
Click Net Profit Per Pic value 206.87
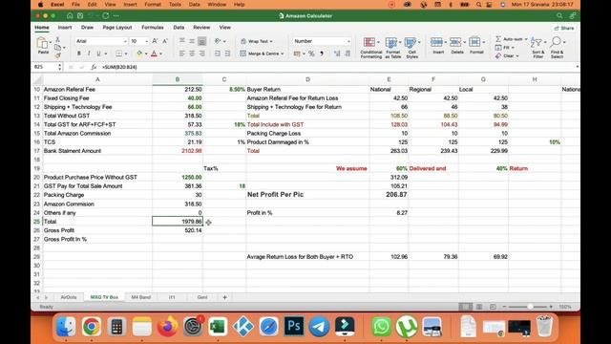point(396,194)
